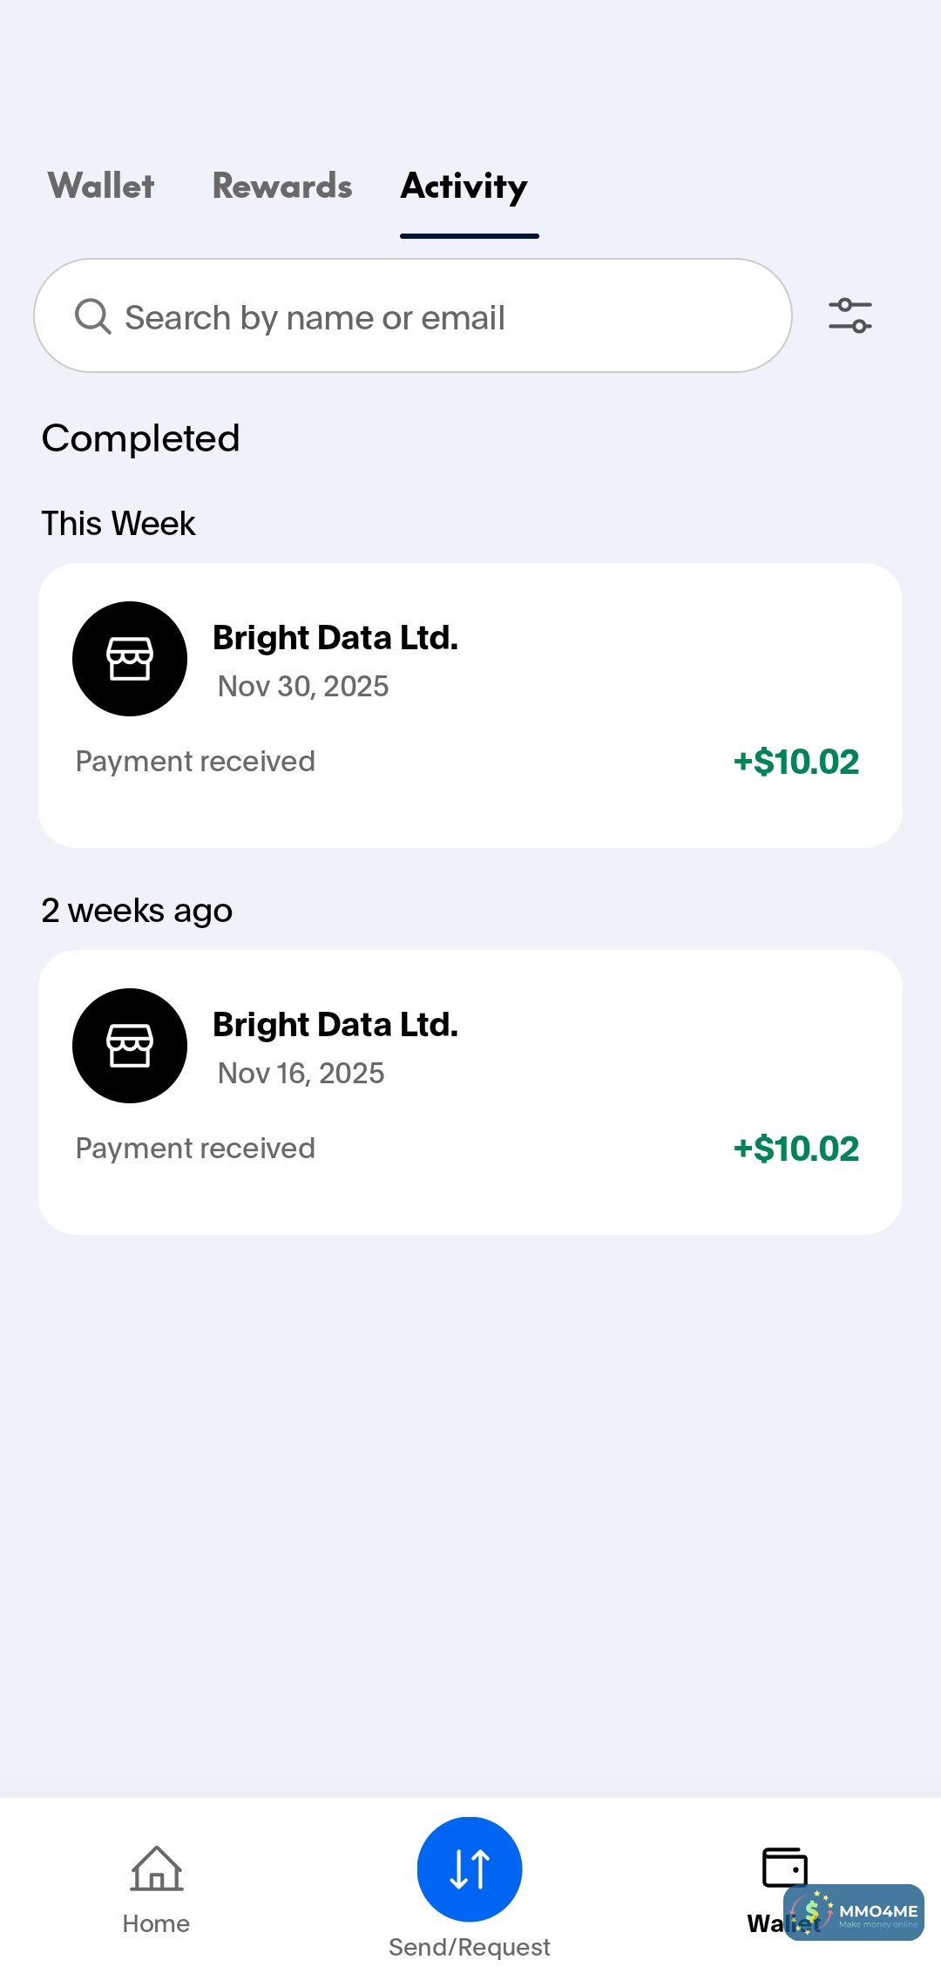Tap the +$10.02 amount under This Week
The width and height of the screenshot is (941, 1980).
[796, 762]
